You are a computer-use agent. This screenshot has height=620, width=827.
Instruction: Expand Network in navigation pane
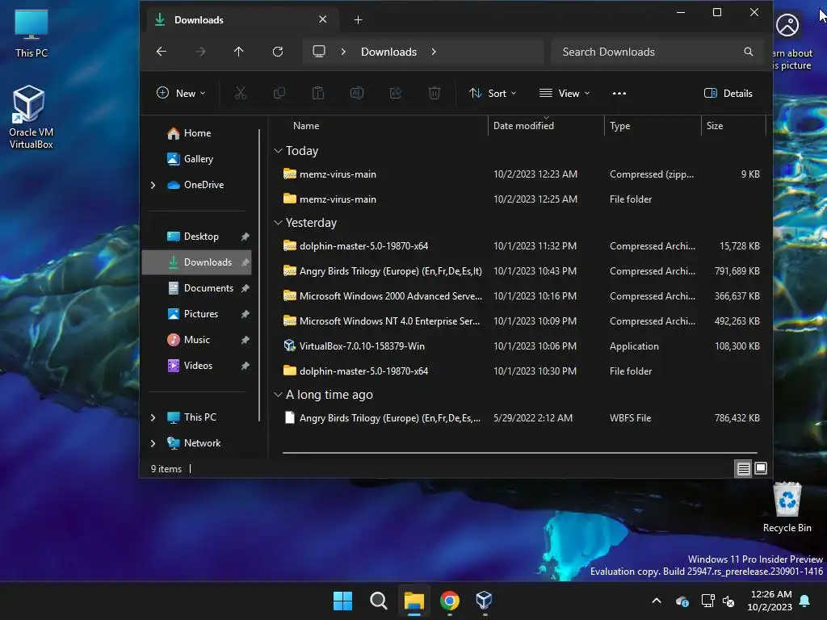pos(153,443)
